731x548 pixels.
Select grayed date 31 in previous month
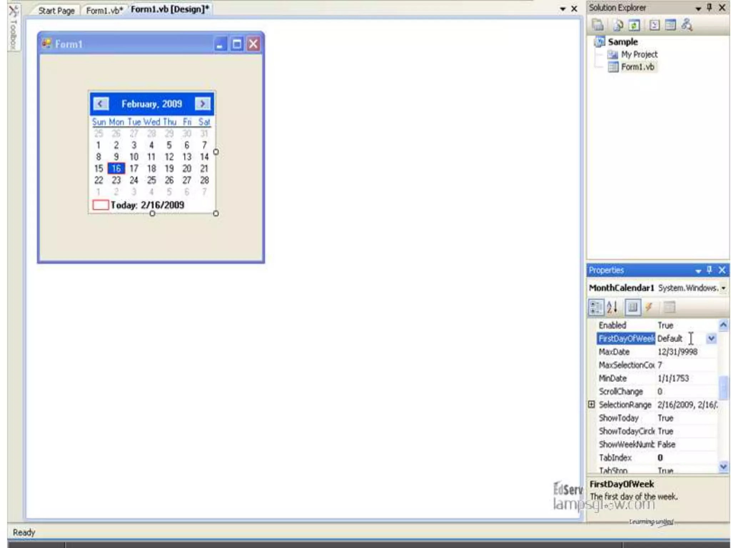coord(204,133)
